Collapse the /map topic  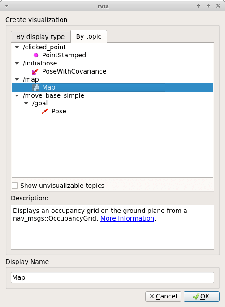pyautogui.click(x=17, y=79)
